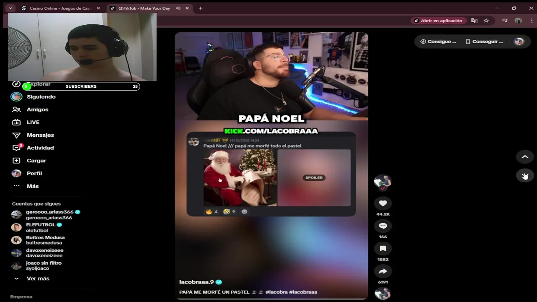This screenshot has width=537, height=302.
Task: Click the 6191 shares count
Action: tap(383, 282)
